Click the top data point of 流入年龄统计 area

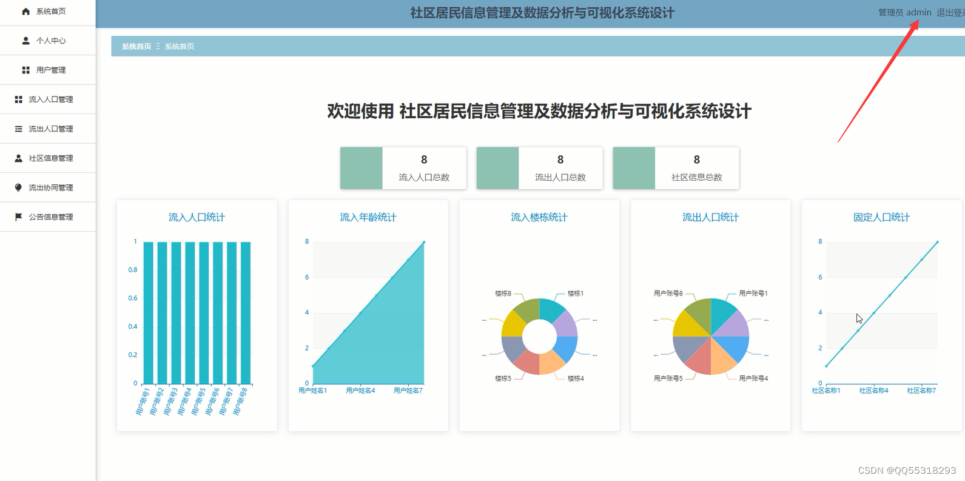[x=424, y=242]
